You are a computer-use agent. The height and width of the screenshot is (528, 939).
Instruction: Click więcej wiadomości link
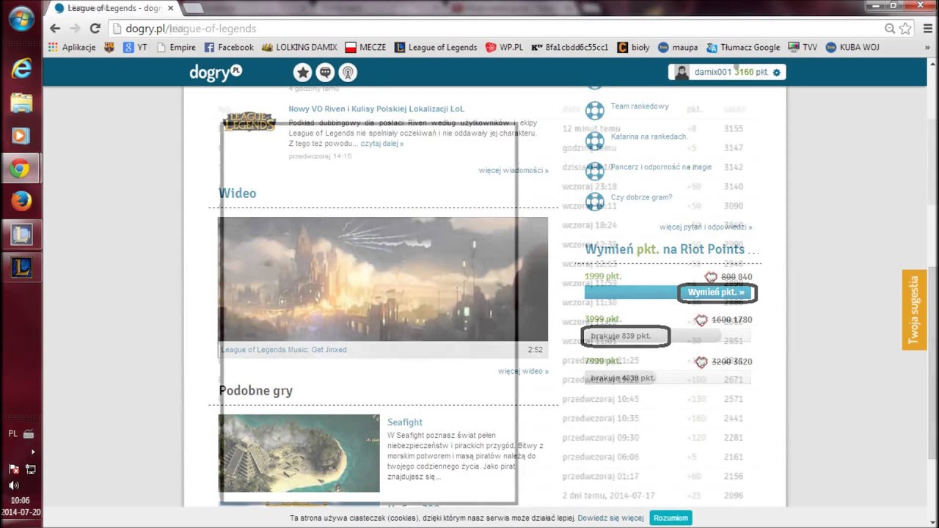pos(514,170)
